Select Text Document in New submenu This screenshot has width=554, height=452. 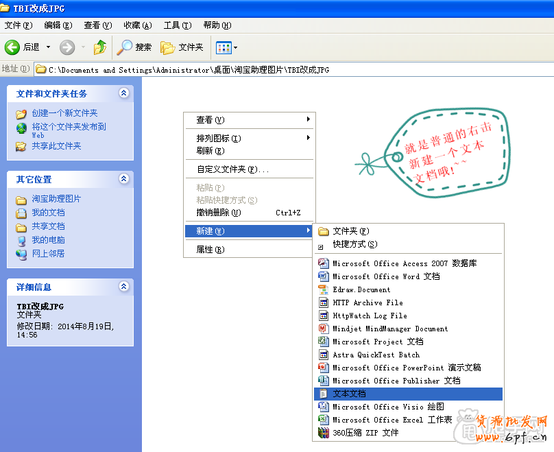point(349,394)
